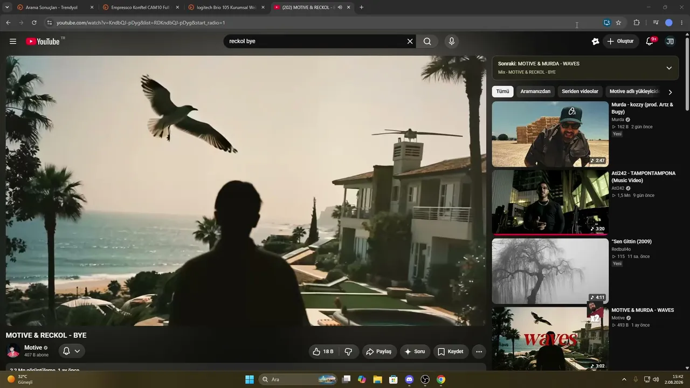Screen dimensions: 690x388
Task: Open the Murda - kozzy video thumbnail
Action: click(x=550, y=134)
